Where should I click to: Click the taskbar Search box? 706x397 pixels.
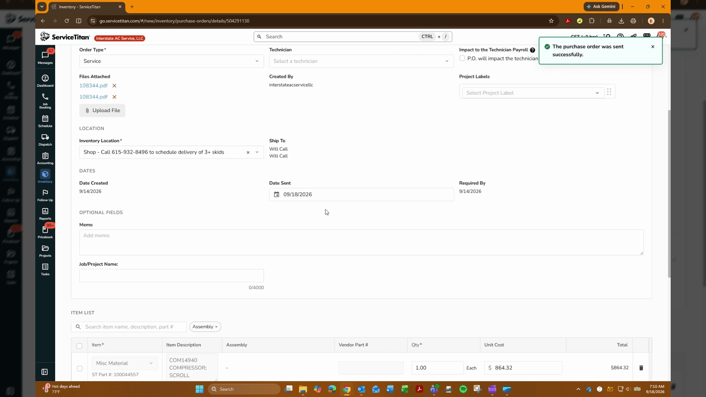(244, 389)
